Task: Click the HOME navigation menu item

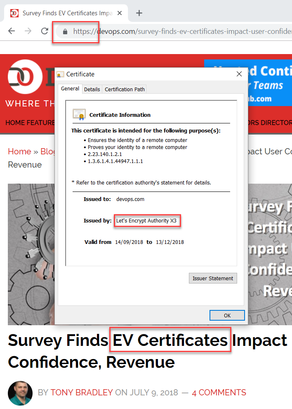Action: pyautogui.click(x=15, y=123)
